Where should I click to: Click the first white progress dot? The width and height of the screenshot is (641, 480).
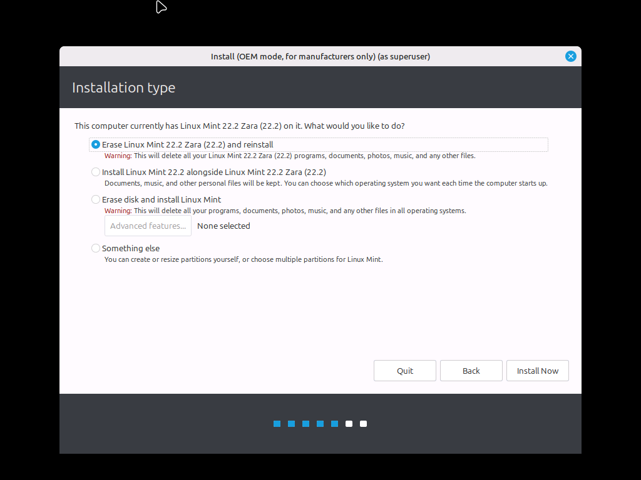[349, 424]
